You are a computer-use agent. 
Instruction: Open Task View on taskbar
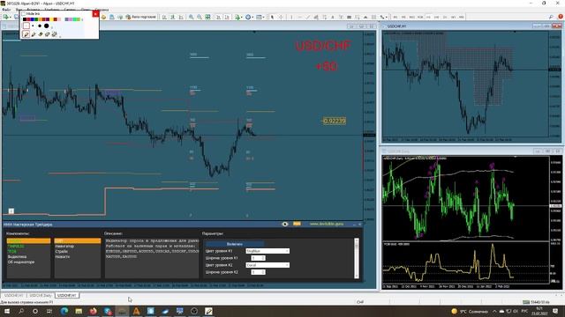coord(49,311)
